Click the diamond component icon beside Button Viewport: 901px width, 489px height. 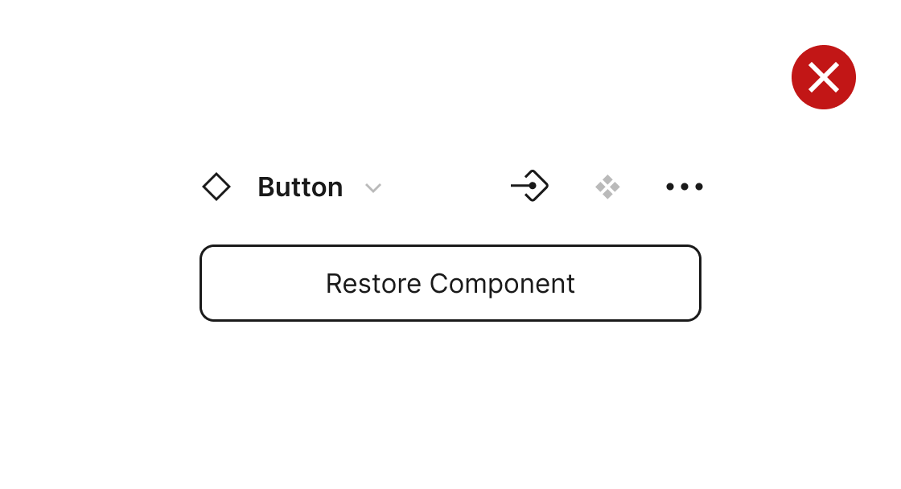[x=216, y=187]
